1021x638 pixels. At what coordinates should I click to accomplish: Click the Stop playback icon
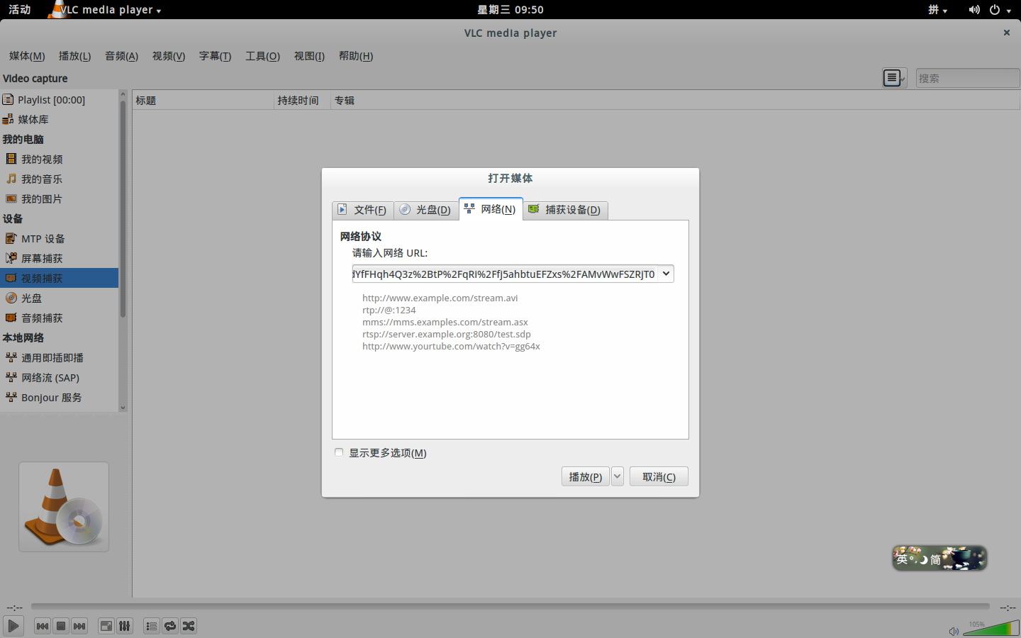point(61,626)
